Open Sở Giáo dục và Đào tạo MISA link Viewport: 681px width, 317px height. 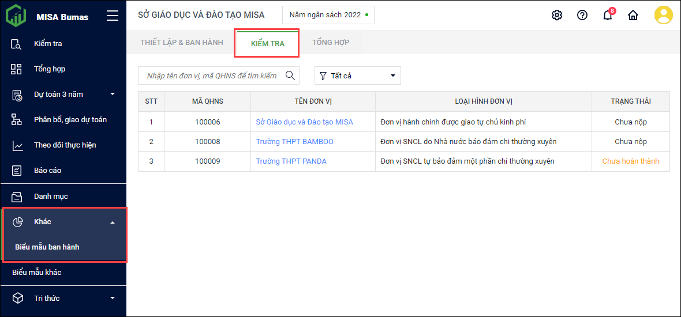click(304, 122)
